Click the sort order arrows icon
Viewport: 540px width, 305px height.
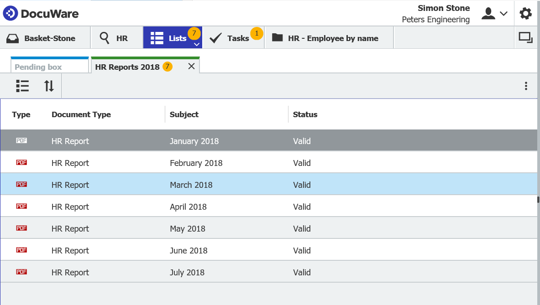point(49,86)
